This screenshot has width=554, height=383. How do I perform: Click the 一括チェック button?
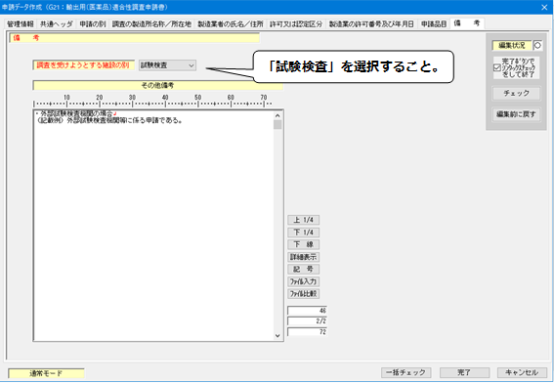(x=405, y=372)
